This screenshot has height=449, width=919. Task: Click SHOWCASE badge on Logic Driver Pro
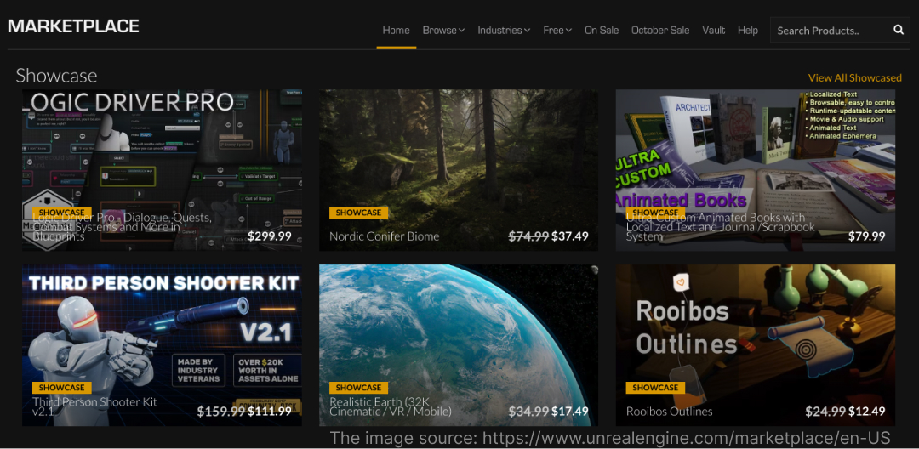[62, 213]
